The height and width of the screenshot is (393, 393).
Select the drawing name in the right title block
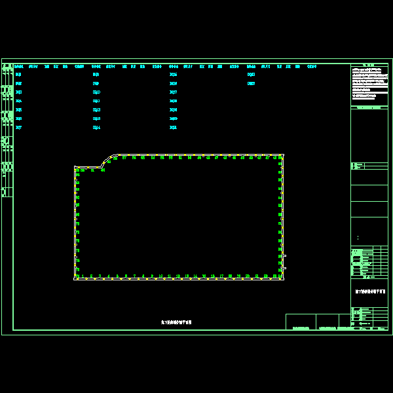(369, 292)
